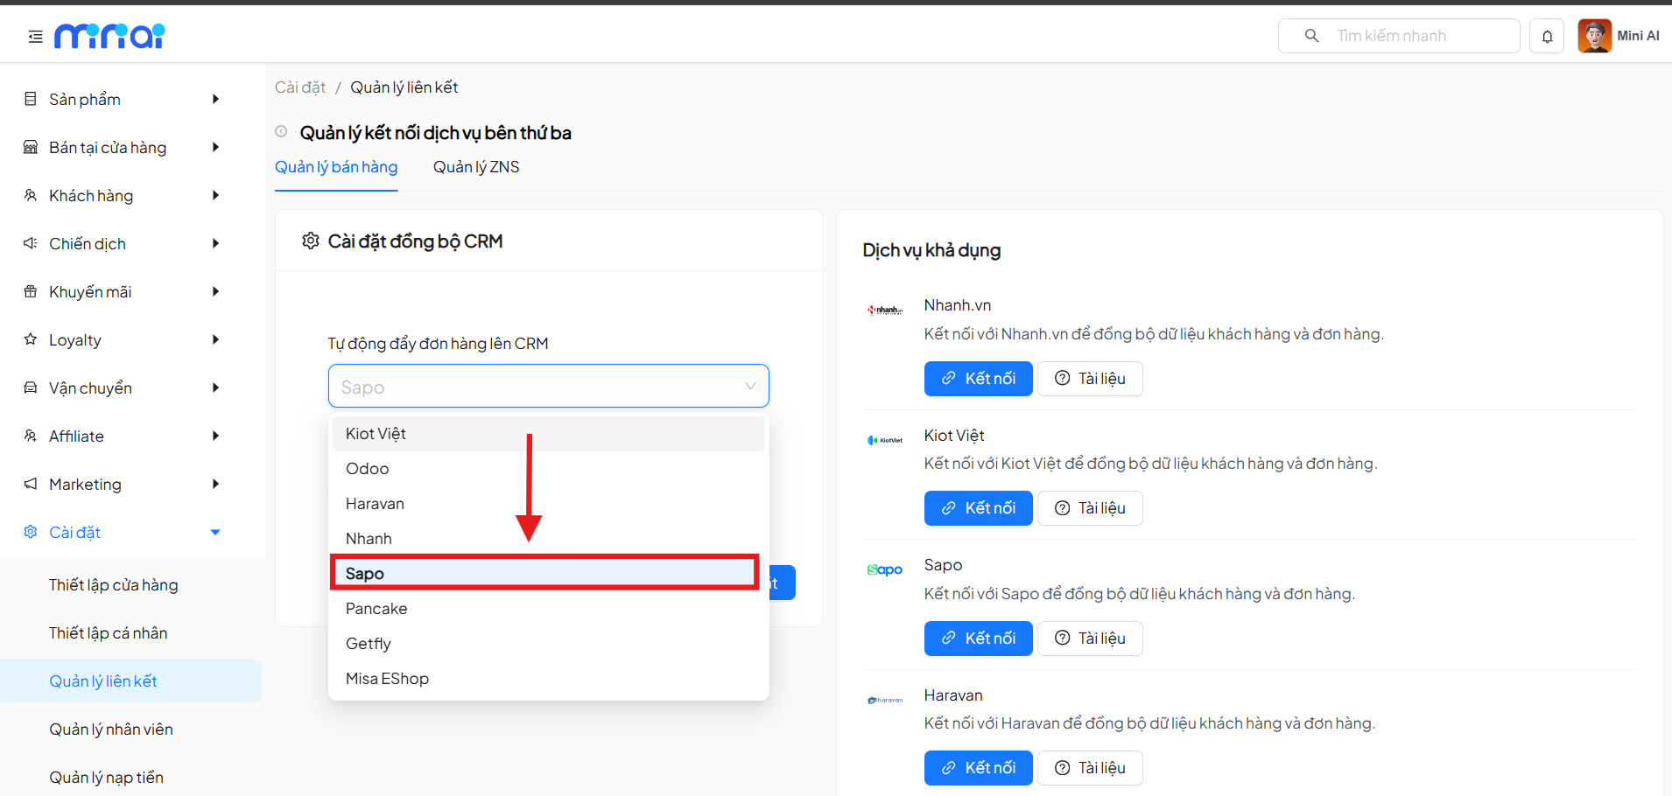Click the megaphone icon beside Chiến dịch
The image size is (1672, 796).
(30, 243)
